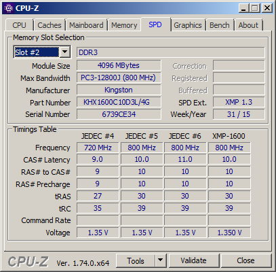276x272 pixels.
Task: Click the JEDEC #5 column header
Action: point(142,136)
